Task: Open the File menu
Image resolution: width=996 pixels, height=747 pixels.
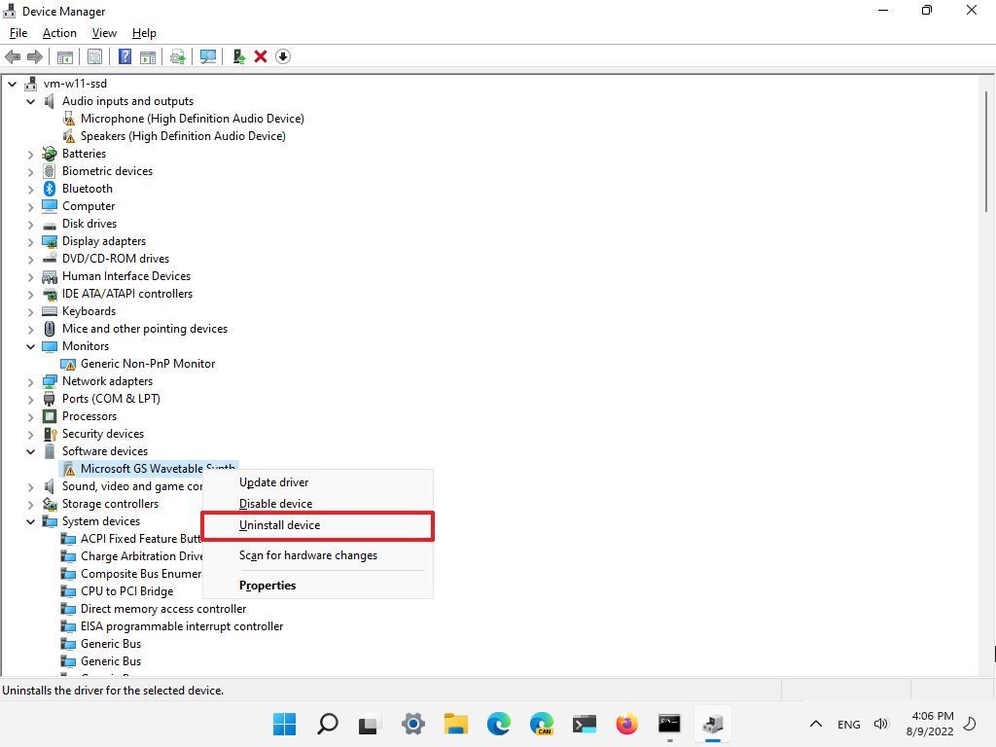Action: 18,33
